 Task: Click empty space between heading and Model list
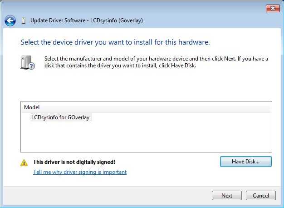[x=146, y=86]
